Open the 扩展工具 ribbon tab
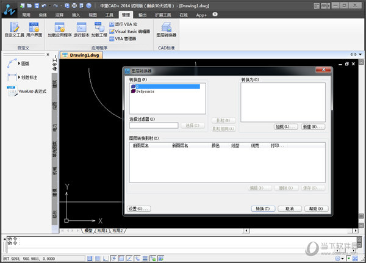The height and width of the screenshot is (263, 366). [163, 15]
